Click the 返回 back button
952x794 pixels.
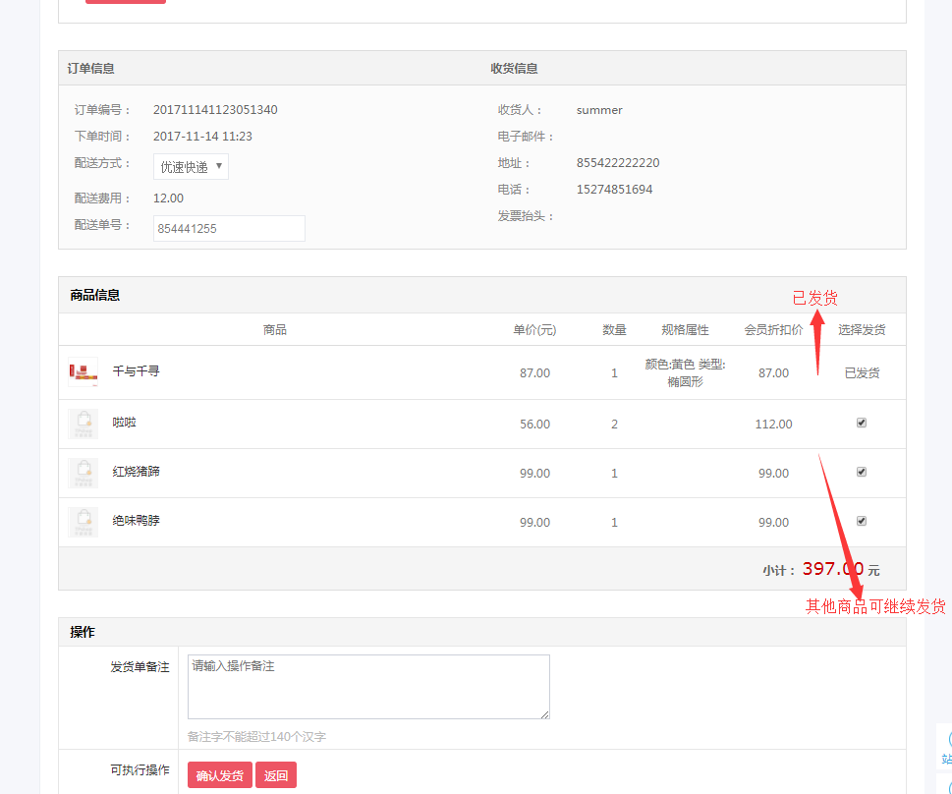pyautogui.click(x=276, y=775)
